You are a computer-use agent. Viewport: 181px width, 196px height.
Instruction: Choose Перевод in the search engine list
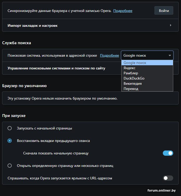(x=131, y=89)
